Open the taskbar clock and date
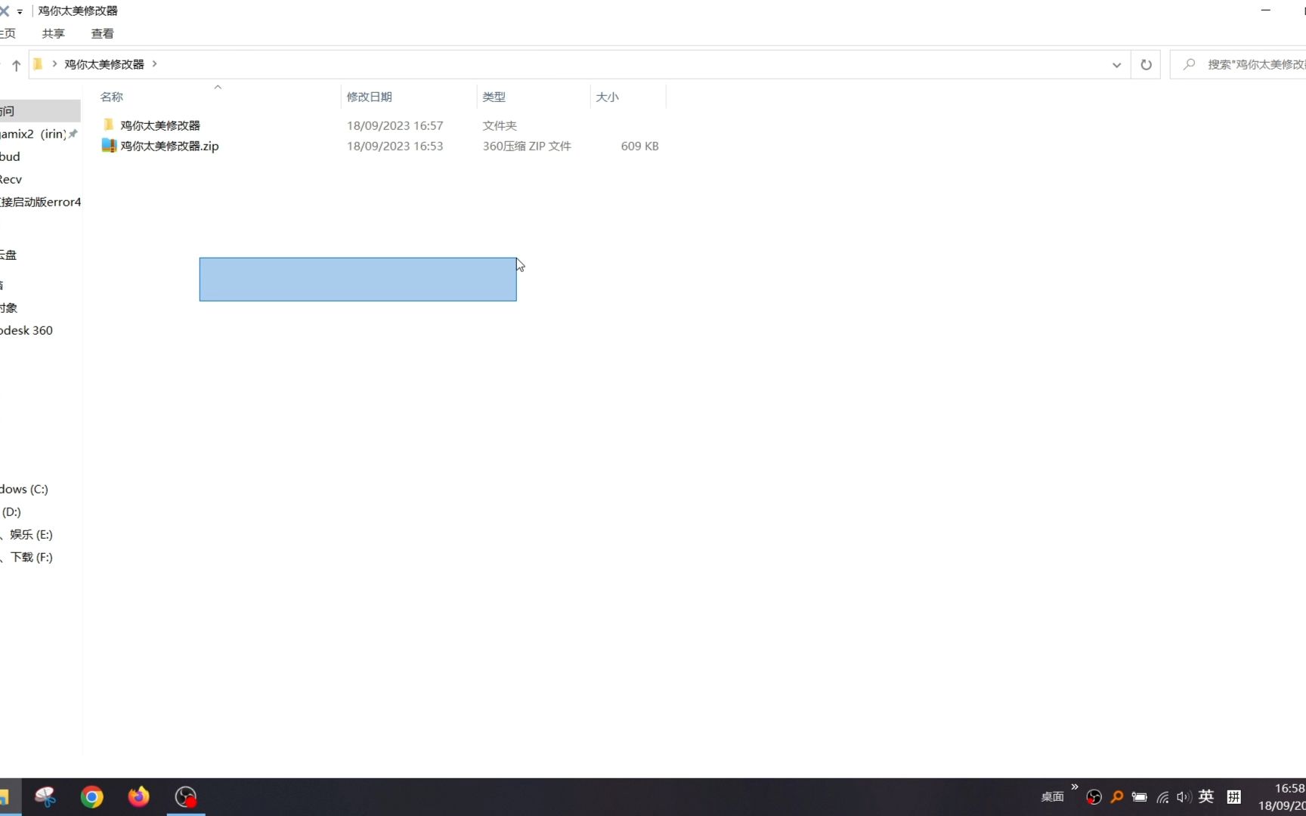The image size is (1306, 816). point(1283,797)
